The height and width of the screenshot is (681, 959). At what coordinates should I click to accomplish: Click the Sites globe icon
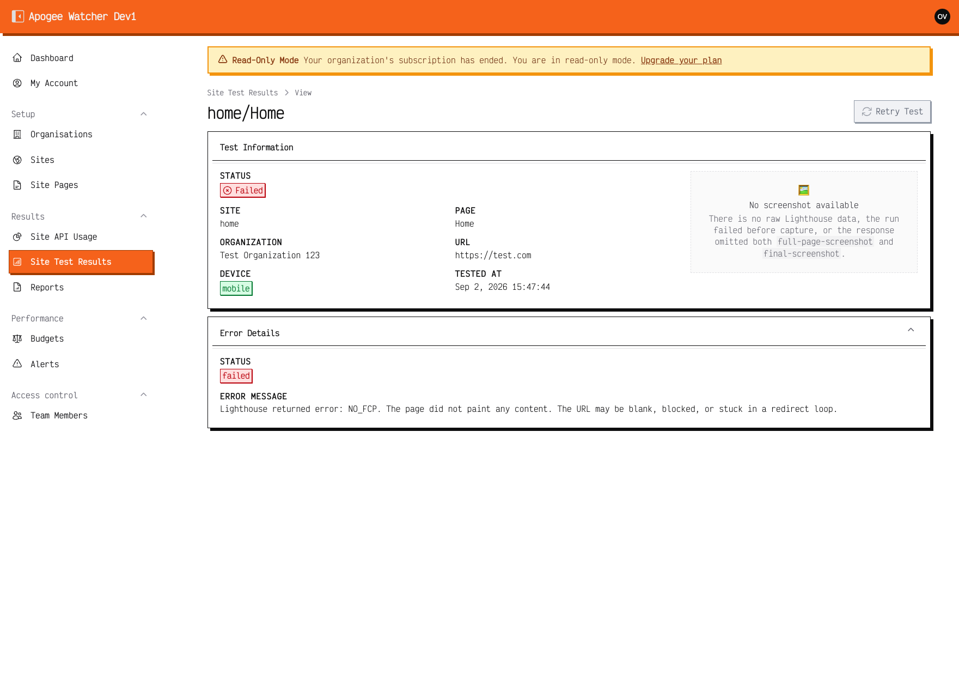click(17, 160)
